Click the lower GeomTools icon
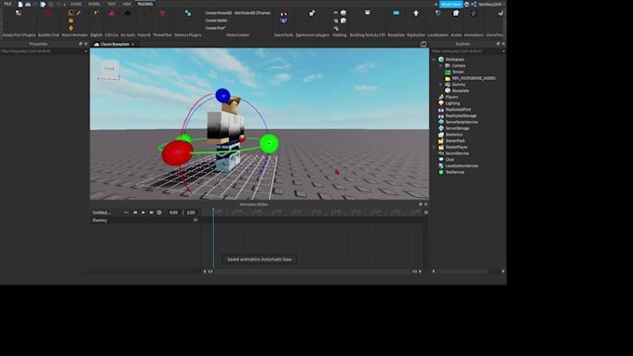The width and height of the screenshot is (633, 356). 284,20
